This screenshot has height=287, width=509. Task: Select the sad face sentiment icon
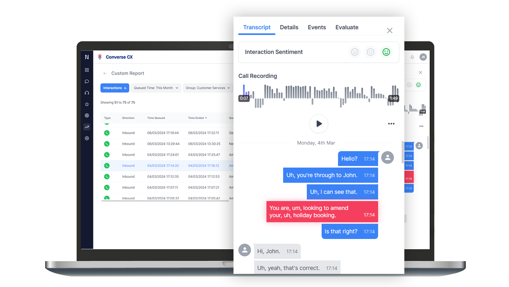coord(354,52)
